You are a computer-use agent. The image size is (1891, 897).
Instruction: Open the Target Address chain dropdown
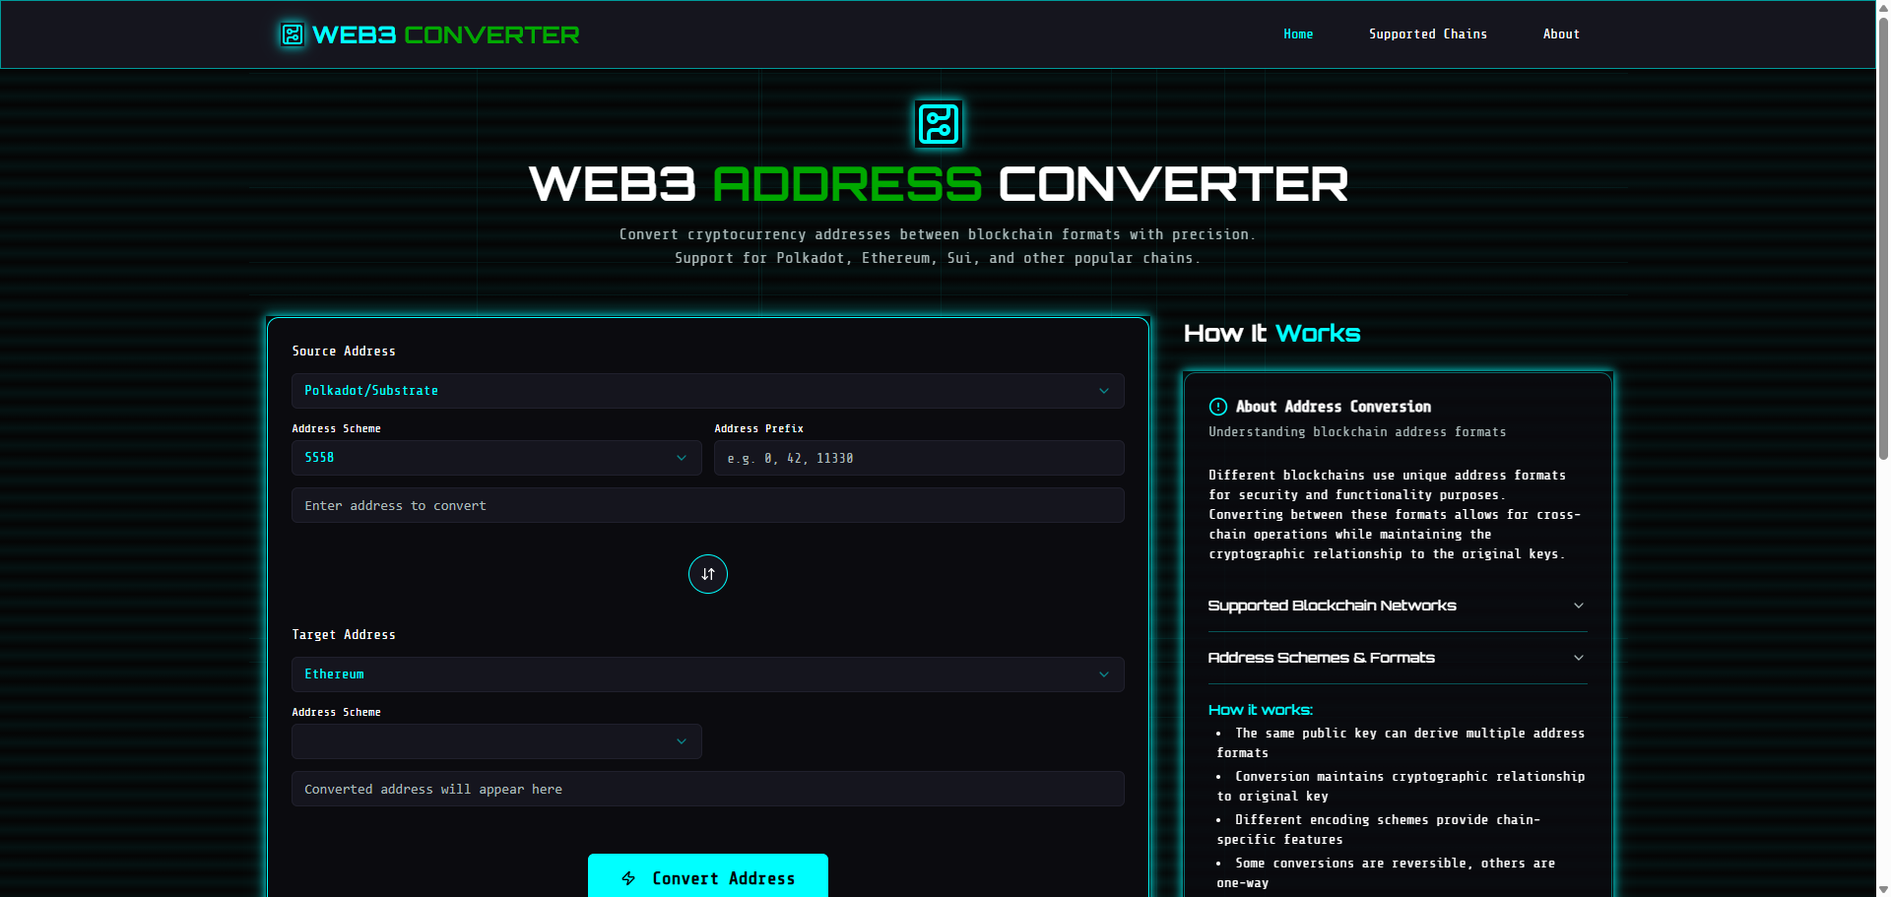point(707,674)
